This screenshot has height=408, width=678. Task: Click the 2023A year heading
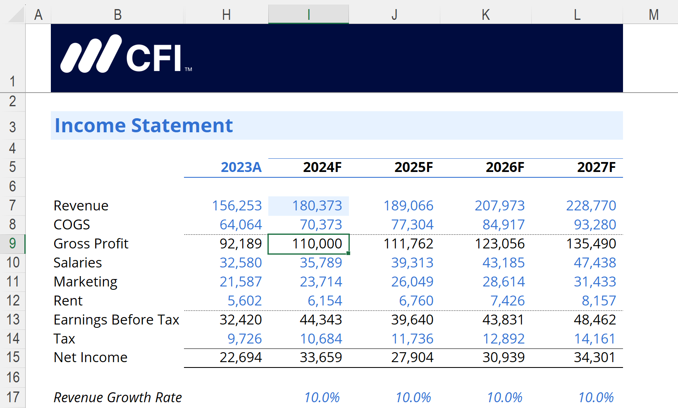click(241, 167)
